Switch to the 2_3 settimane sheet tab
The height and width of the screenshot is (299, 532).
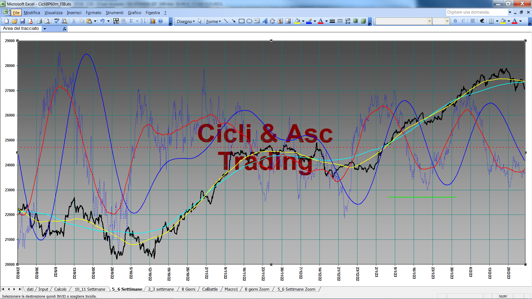[161, 289]
